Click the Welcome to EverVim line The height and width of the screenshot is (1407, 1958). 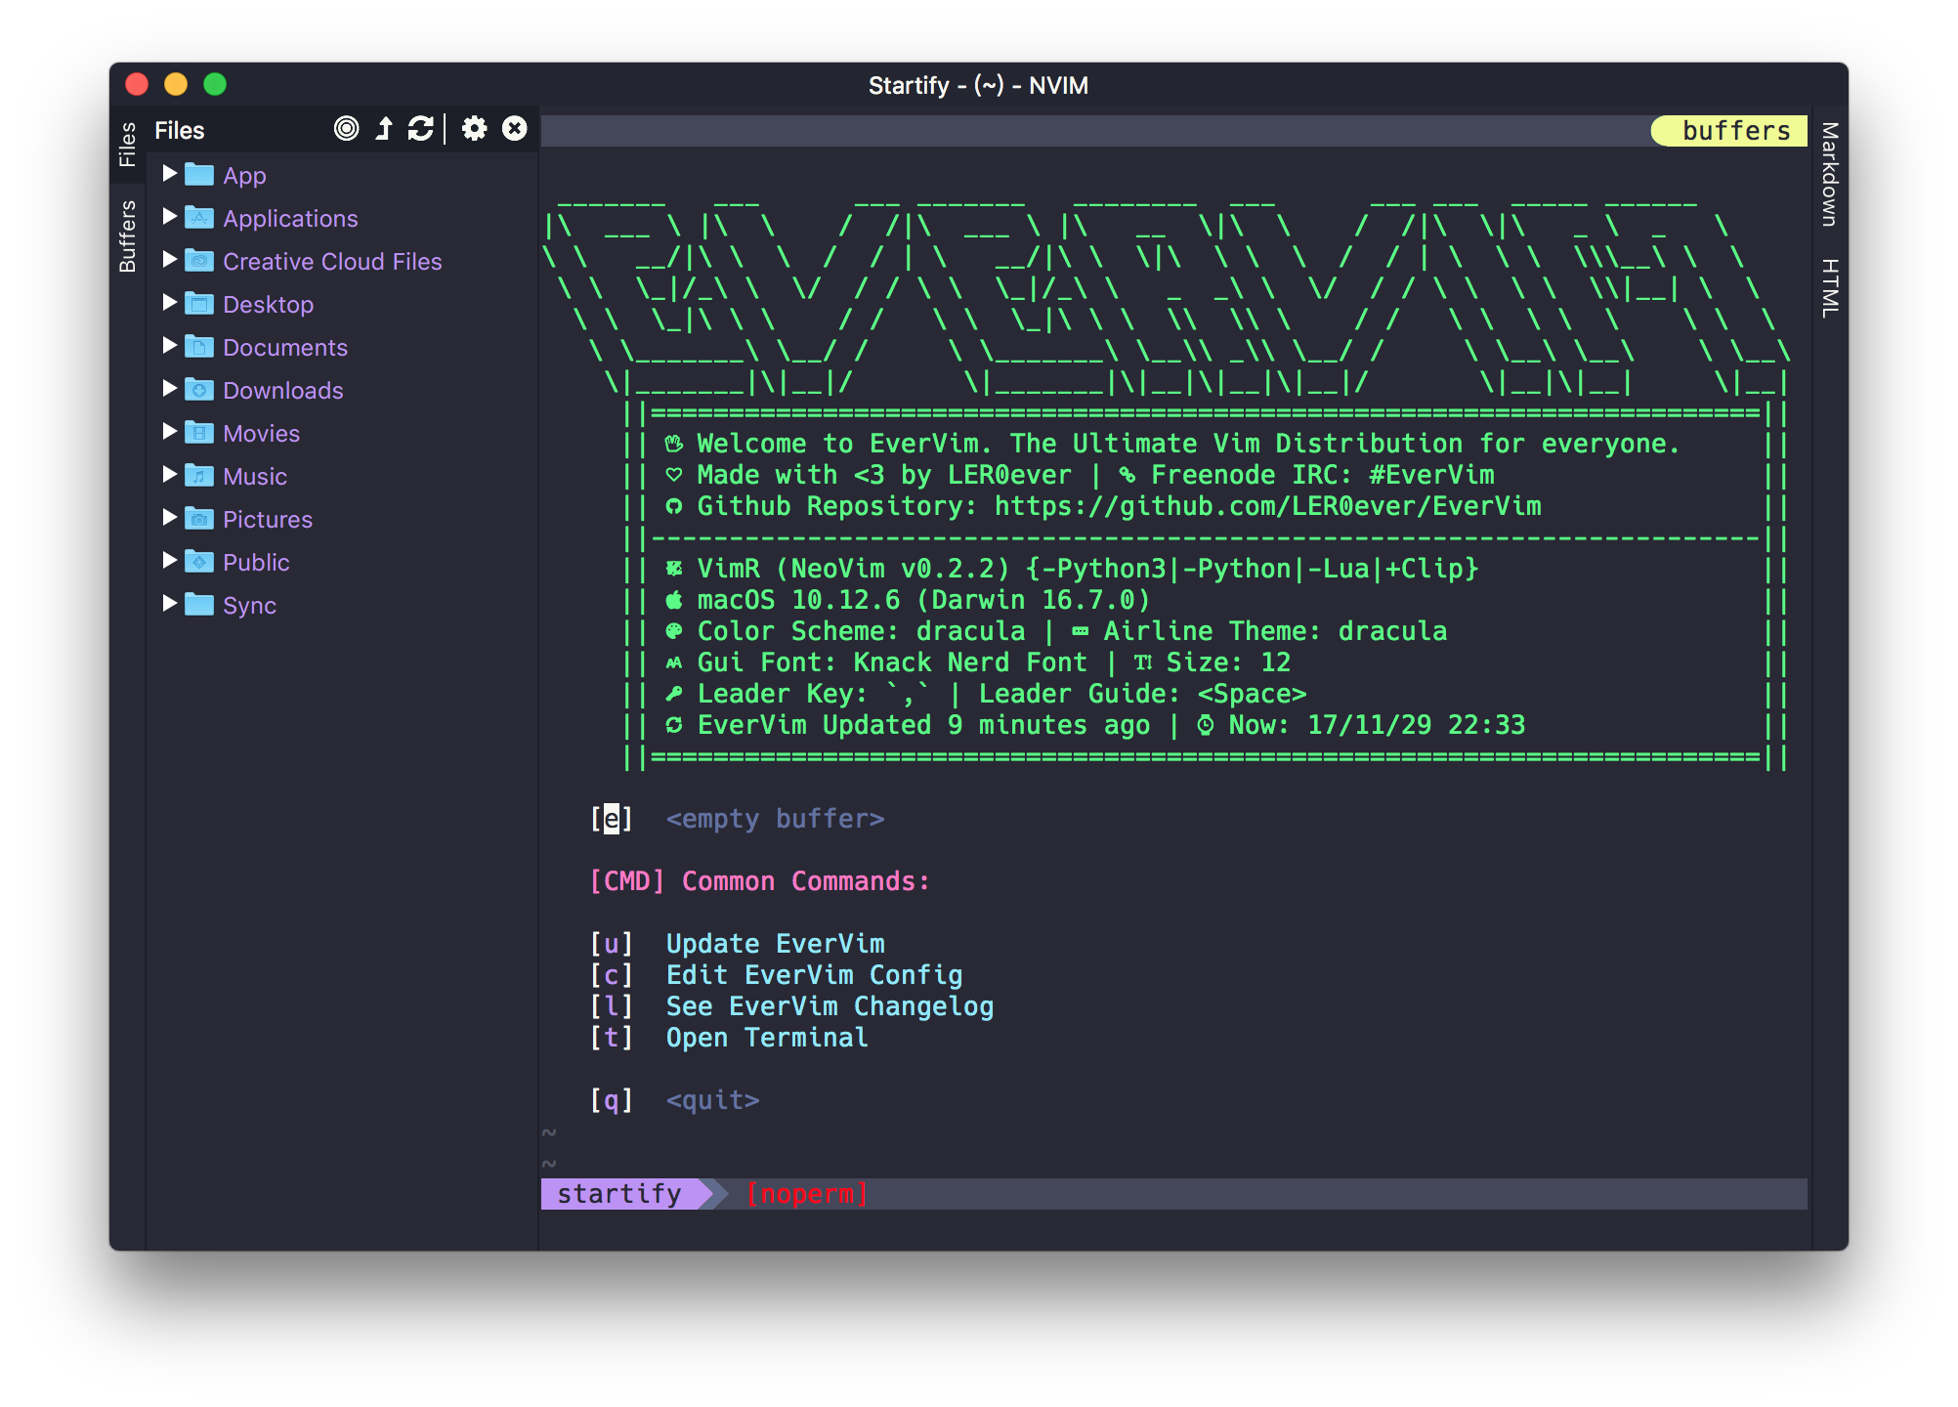[x=1188, y=444]
